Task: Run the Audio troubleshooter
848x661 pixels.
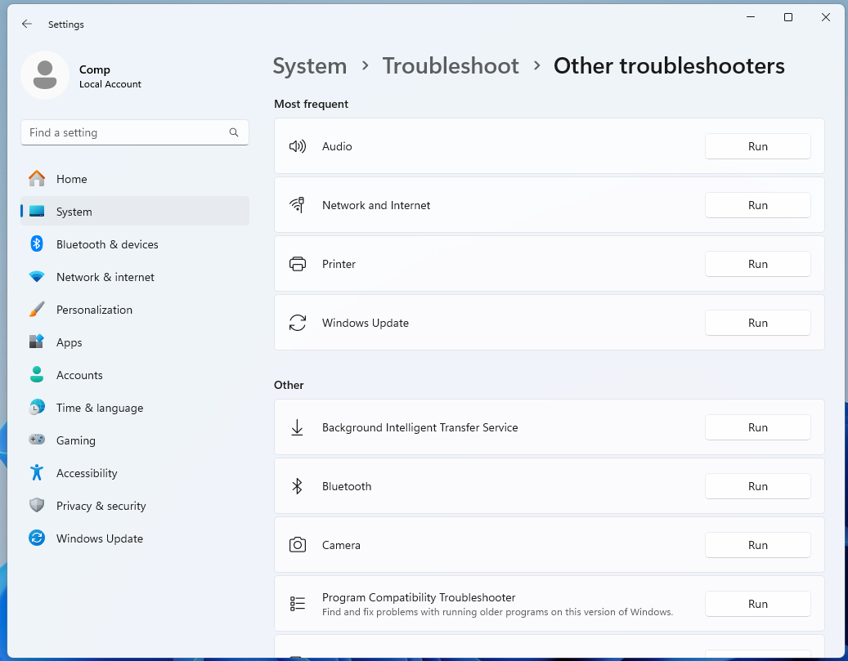Action: click(758, 146)
